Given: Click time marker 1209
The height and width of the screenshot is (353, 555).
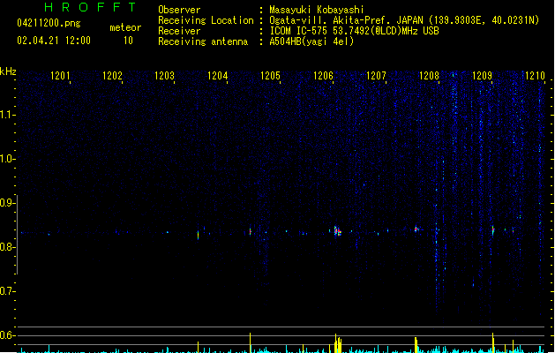Looking at the screenshot, I should click(482, 76).
